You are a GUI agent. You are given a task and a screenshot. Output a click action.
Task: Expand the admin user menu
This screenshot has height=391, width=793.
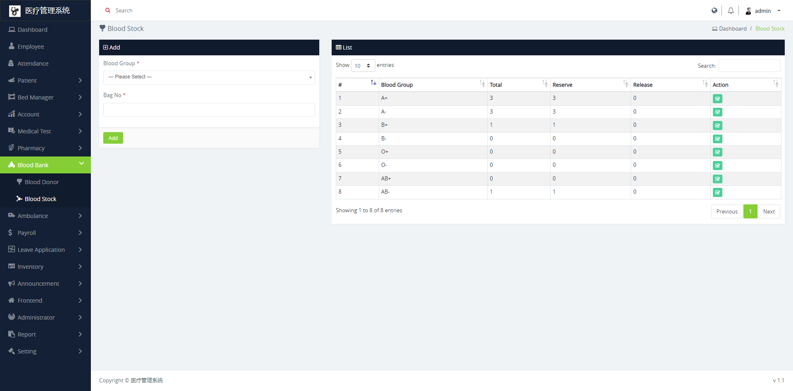click(763, 11)
